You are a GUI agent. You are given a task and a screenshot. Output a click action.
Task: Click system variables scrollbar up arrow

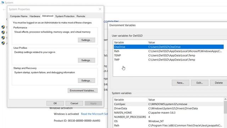[226, 99]
